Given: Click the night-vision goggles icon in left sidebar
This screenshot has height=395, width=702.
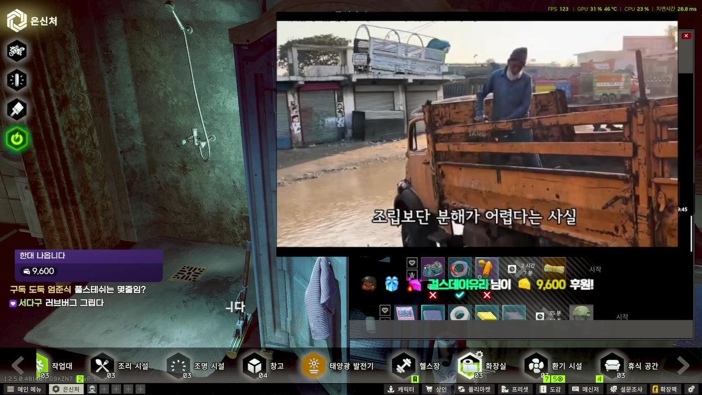Looking at the screenshot, I should (17, 50).
